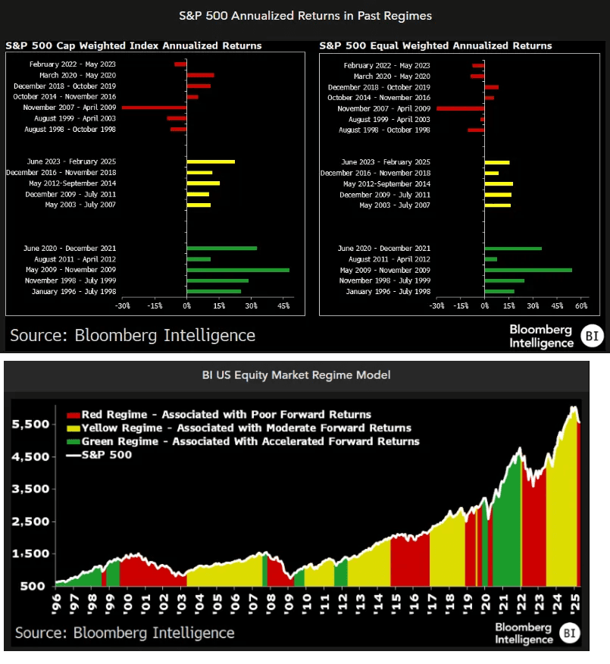Click 'August 2011 - April 2012' in Equal Weighted chart
The width and height of the screenshot is (610, 664).
[389, 259]
